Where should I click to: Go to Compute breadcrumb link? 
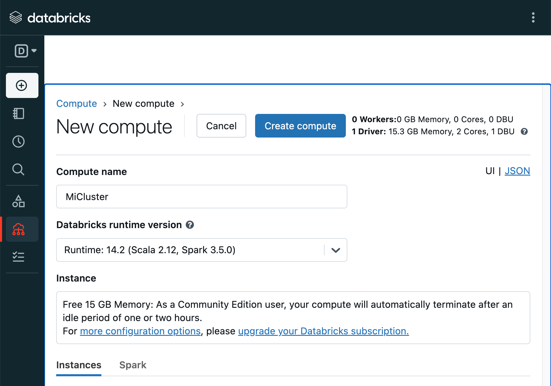[x=77, y=104]
